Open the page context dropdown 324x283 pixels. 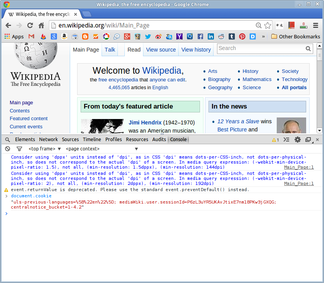[102, 148]
